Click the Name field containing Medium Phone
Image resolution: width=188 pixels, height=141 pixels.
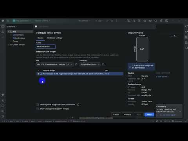point(46,47)
